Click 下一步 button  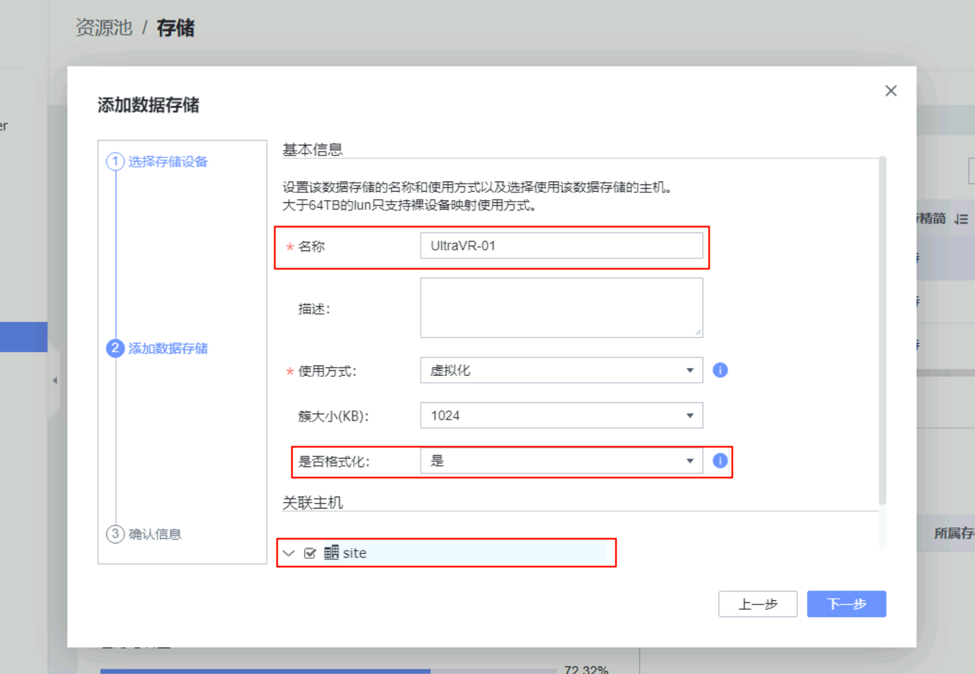tap(846, 604)
